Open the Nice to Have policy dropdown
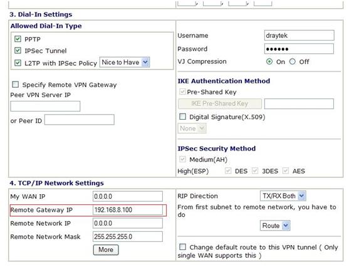Viewport: 349px width, 267px height. [125, 62]
